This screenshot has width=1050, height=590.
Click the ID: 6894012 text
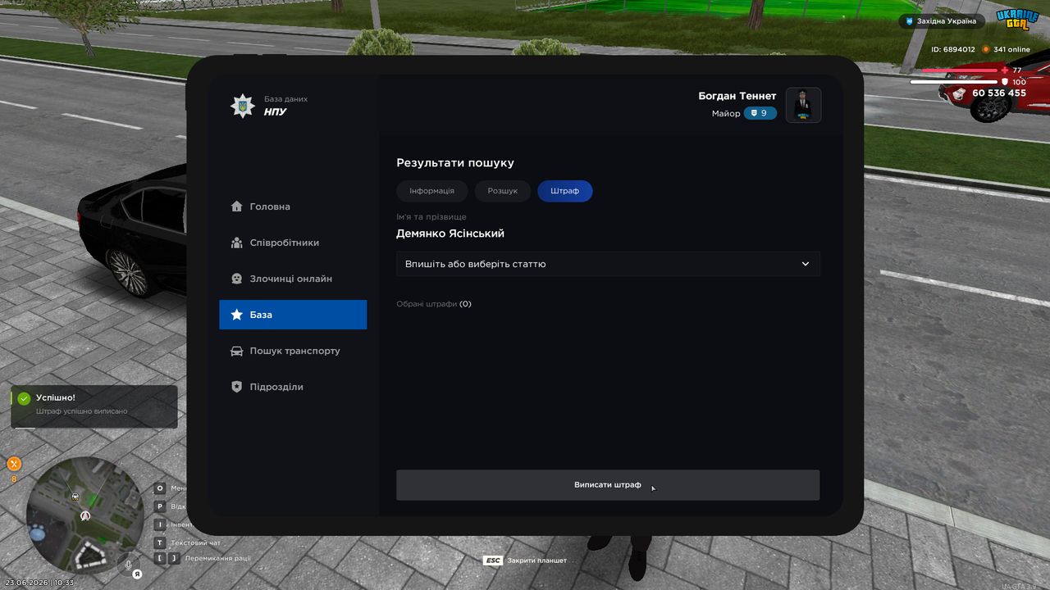pyautogui.click(x=953, y=49)
